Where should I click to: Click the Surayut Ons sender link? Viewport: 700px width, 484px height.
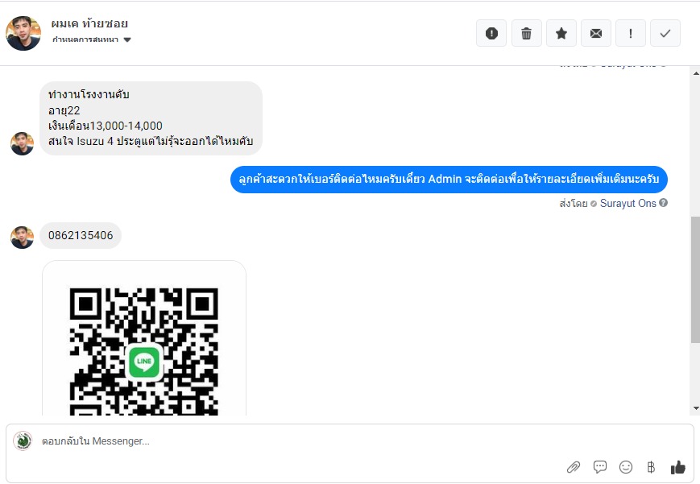pos(628,204)
